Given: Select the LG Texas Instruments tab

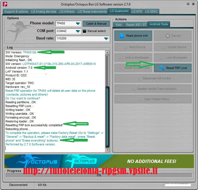Looking at the screenshot, I should pos(92,11).
